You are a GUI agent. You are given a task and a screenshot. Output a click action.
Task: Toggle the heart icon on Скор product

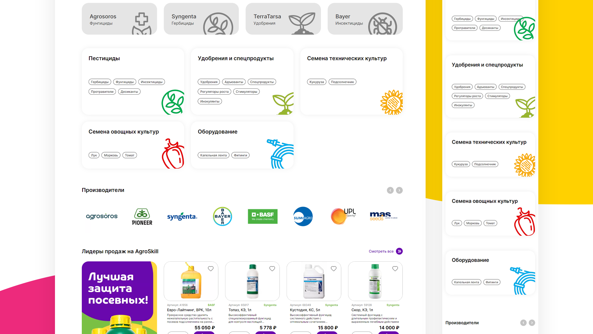click(395, 269)
